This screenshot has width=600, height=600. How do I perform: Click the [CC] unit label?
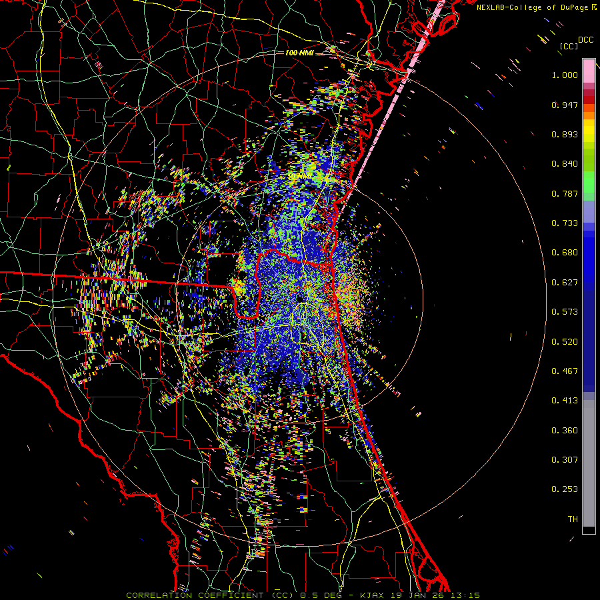[569, 46]
